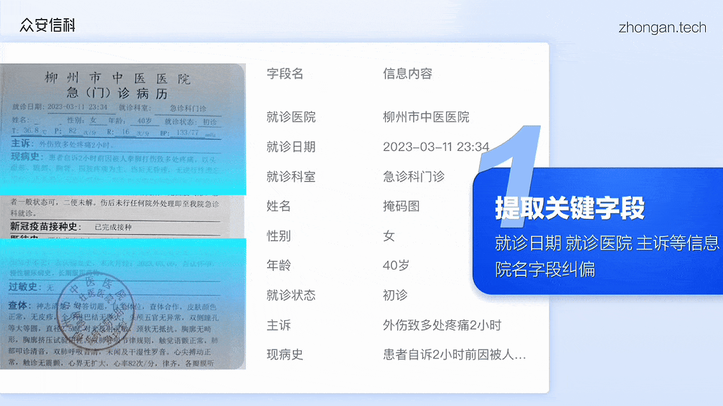Click the 40岁 age value
723x406 pixels.
tap(396, 266)
